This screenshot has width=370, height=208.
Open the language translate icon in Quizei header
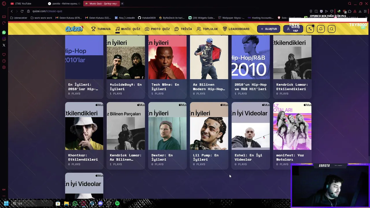tap(310, 29)
